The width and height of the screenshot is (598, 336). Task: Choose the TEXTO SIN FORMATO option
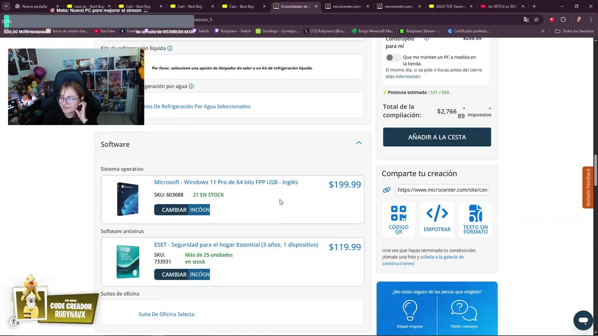[x=476, y=219]
